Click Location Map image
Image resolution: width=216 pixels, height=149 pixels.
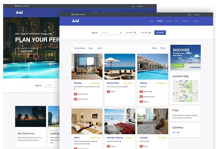(186, 91)
